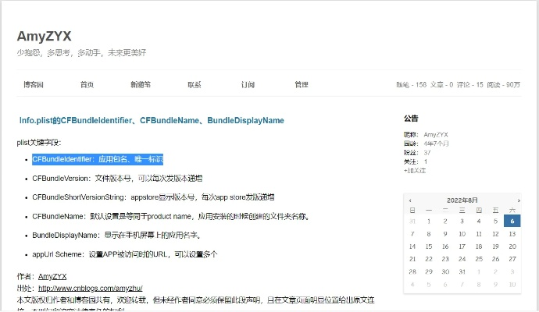Viewport: 539px width, 312px height.
Task: Open the 联系 contact link
Action: point(195,84)
